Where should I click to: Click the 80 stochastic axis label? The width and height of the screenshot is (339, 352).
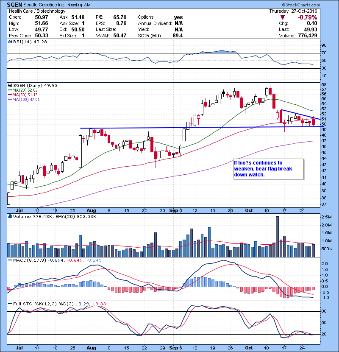point(324,311)
